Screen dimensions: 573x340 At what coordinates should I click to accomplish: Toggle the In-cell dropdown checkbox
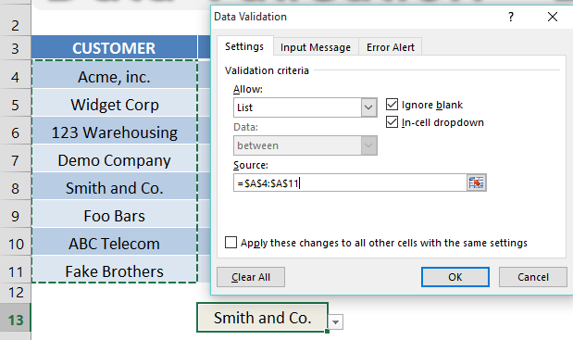392,122
